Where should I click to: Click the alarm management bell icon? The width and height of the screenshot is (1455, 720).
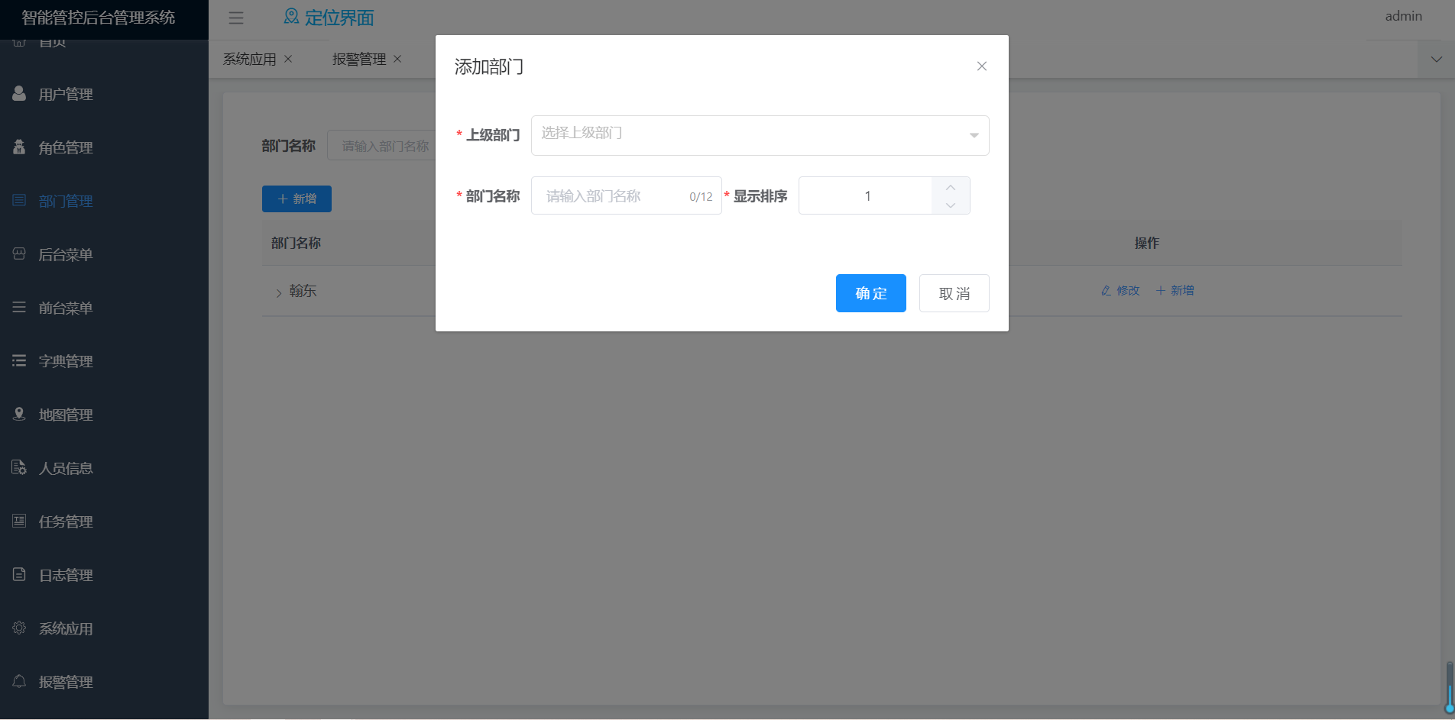[19, 681]
